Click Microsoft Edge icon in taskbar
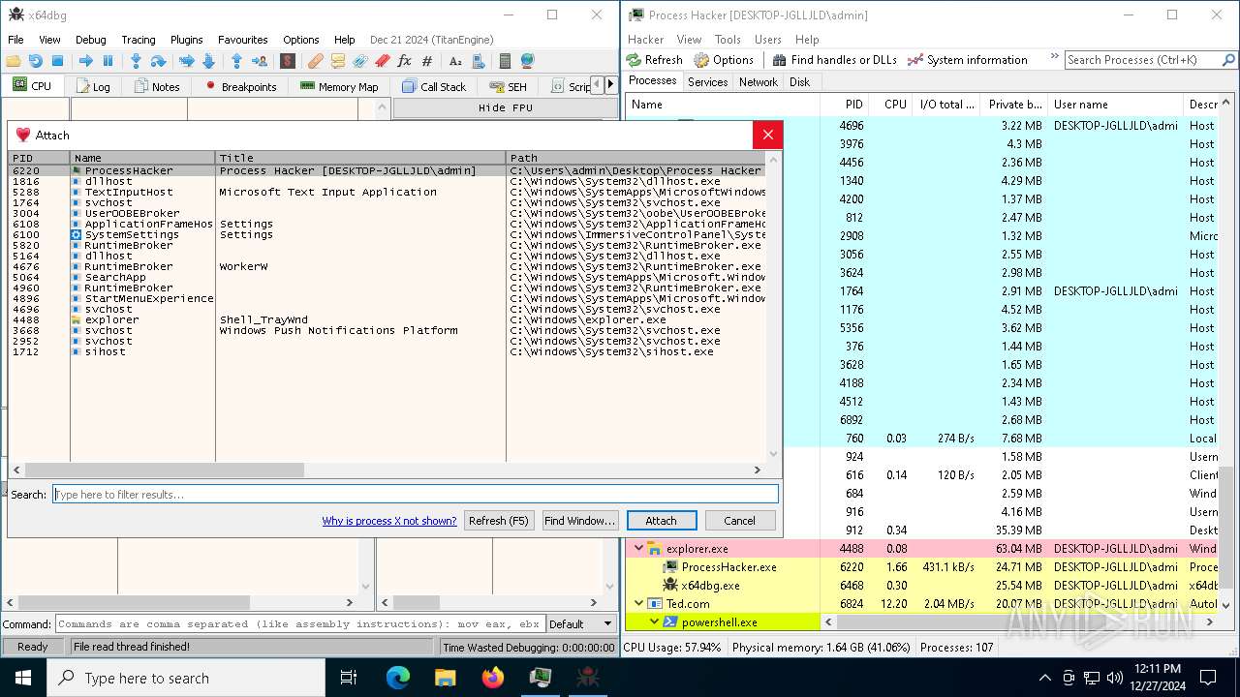Image resolution: width=1240 pixels, height=697 pixels. point(398,678)
